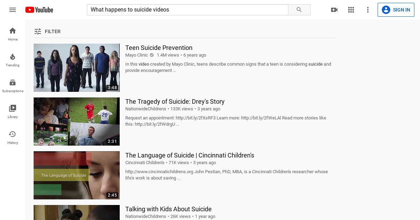Open the YouTube apps grid icon

[351, 10]
